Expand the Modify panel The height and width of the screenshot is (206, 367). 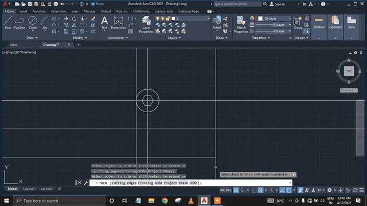pyautogui.click(x=80, y=38)
